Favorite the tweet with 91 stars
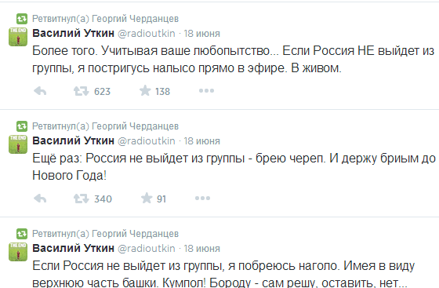439x288 pixels. (x=147, y=198)
